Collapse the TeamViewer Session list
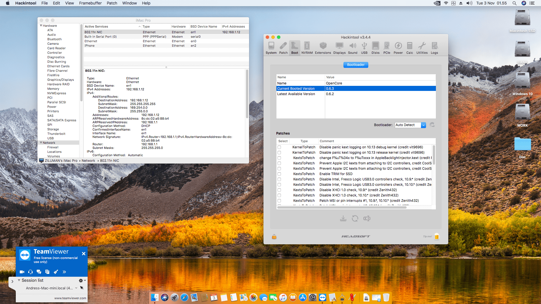This screenshot has width=541, height=304. (19, 280)
